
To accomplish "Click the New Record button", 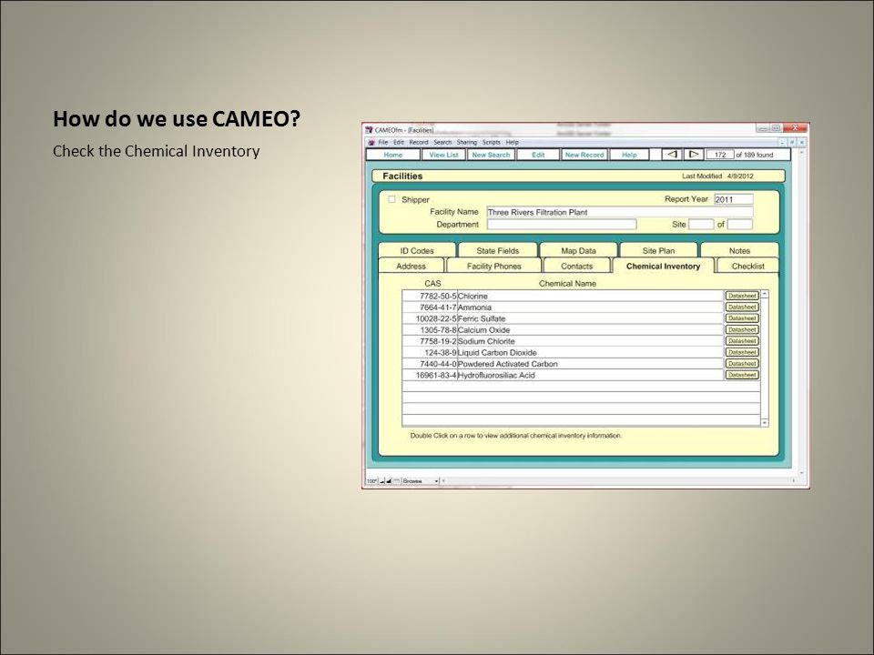I will click(584, 155).
